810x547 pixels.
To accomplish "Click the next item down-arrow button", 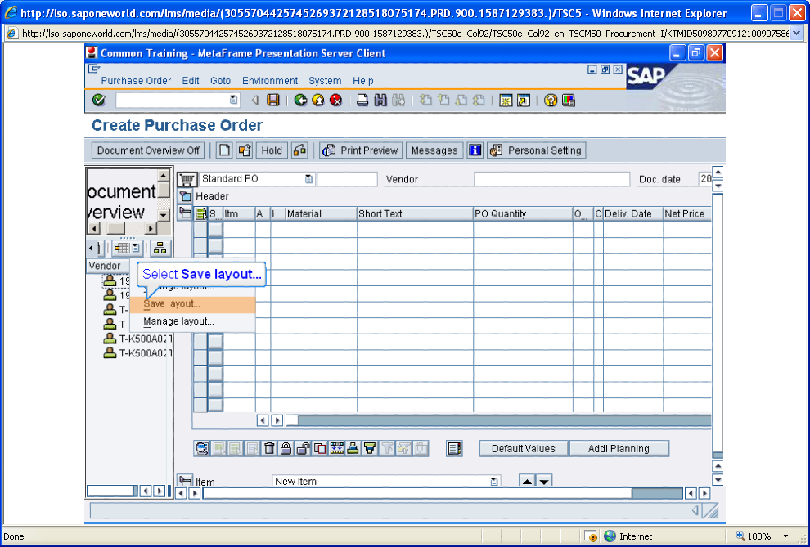I will (x=543, y=482).
